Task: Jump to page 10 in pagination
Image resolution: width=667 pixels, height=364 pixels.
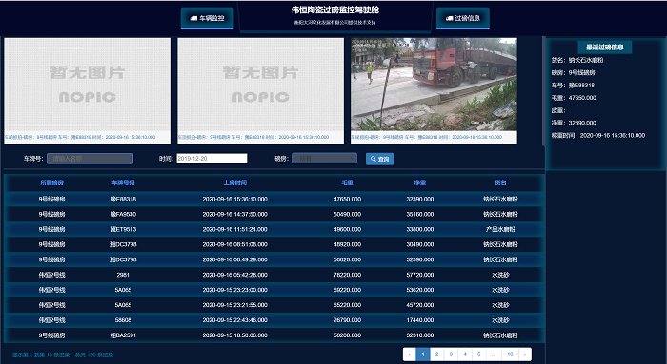Action: [510, 354]
